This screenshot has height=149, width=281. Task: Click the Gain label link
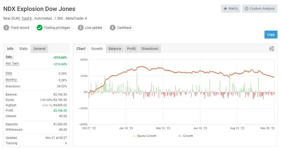9,57
